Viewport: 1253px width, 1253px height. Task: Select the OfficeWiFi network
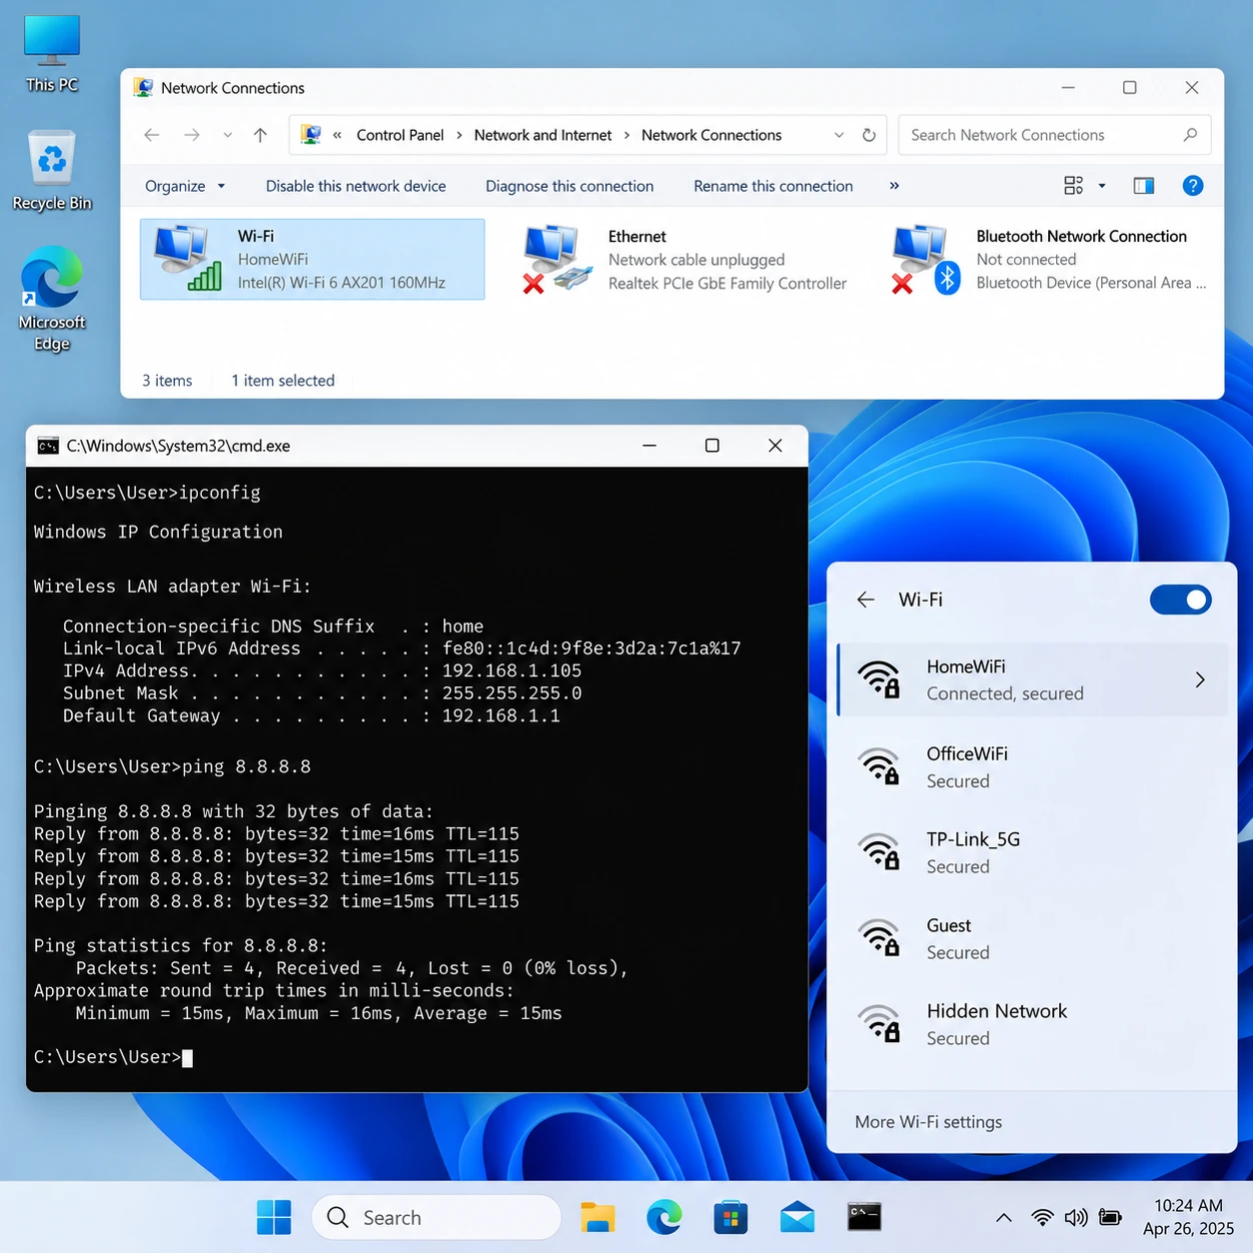pyautogui.click(x=1032, y=766)
